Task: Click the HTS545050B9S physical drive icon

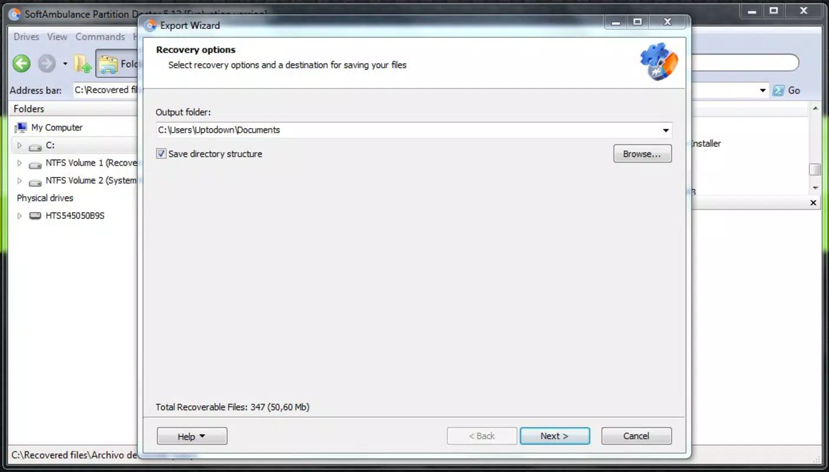Action: pos(35,216)
